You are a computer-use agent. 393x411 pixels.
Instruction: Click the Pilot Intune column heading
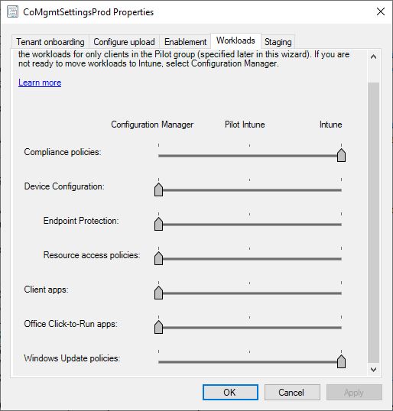pyautogui.click(x=245, y=125)
